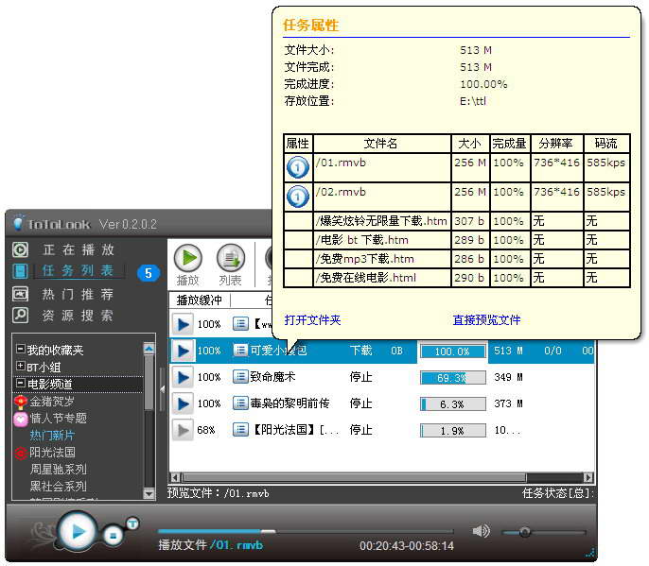Click channel tree scrollbar down arrow
649x566 pixels.
click(x=149, y=493)
